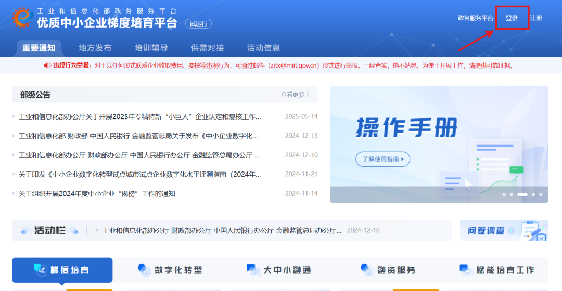
Task: Select the 供需对接 tab
Action: pyautogui.click(x=208, y=48)
